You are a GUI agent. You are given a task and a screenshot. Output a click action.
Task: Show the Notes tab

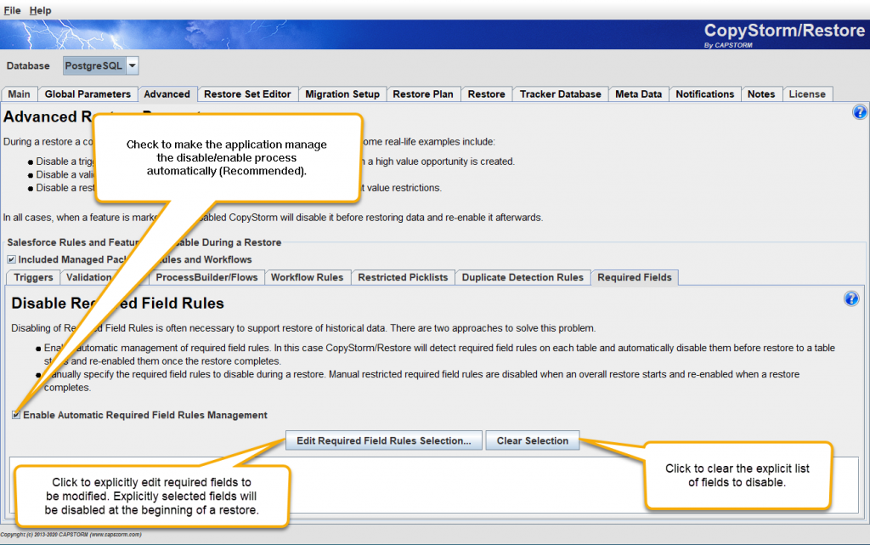point(761,94)
